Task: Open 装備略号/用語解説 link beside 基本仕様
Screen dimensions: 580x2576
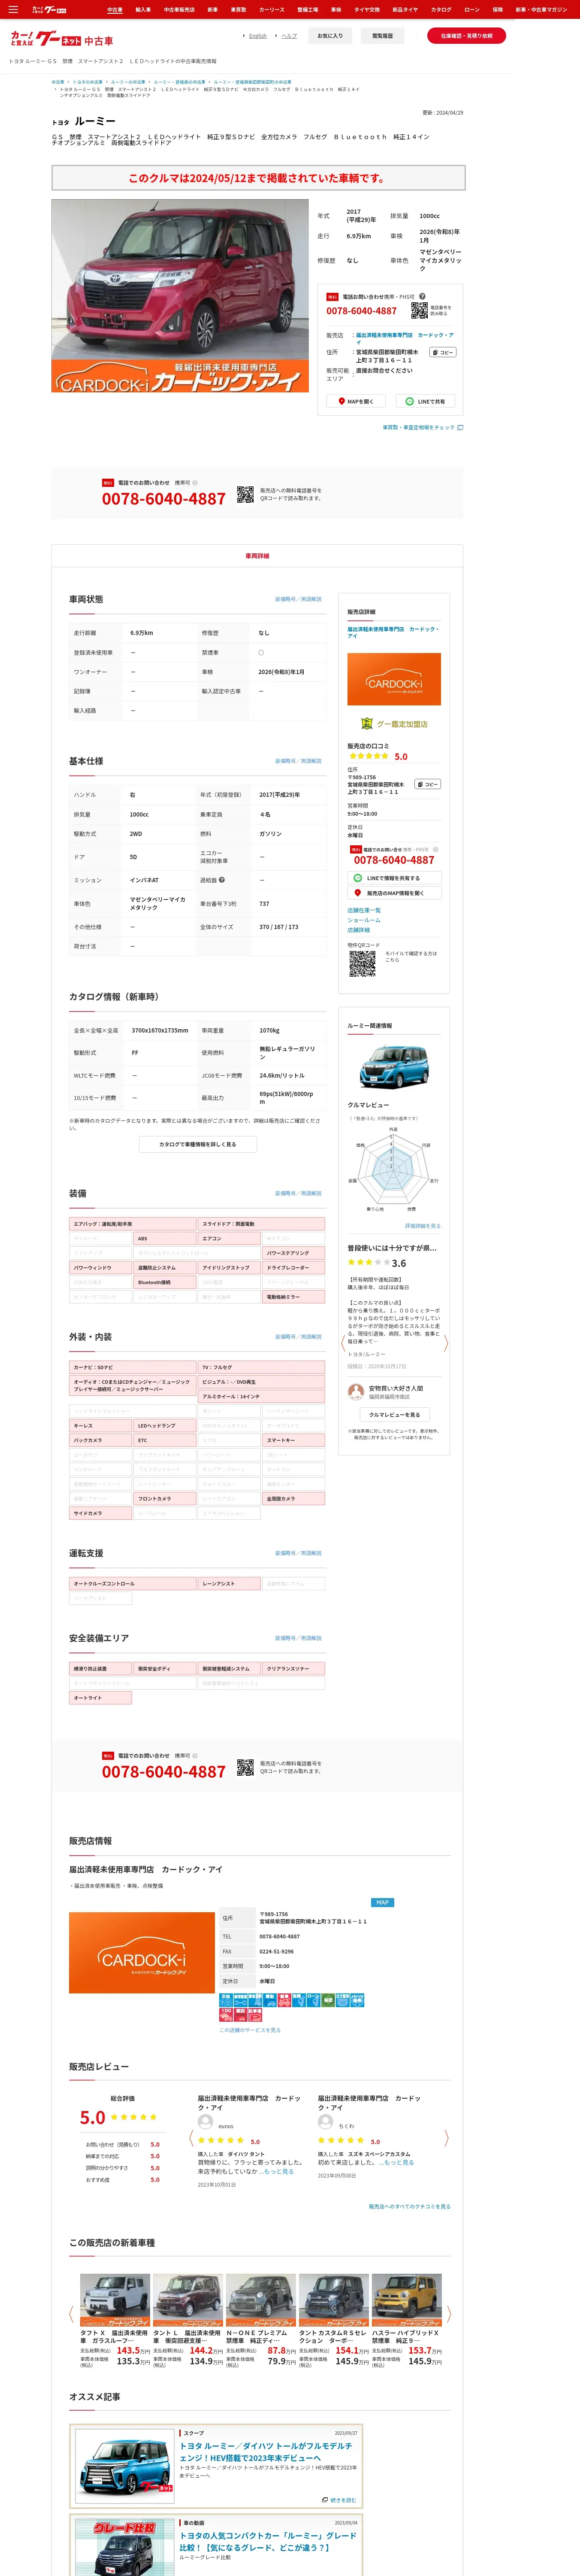Action: click(298, 761)
